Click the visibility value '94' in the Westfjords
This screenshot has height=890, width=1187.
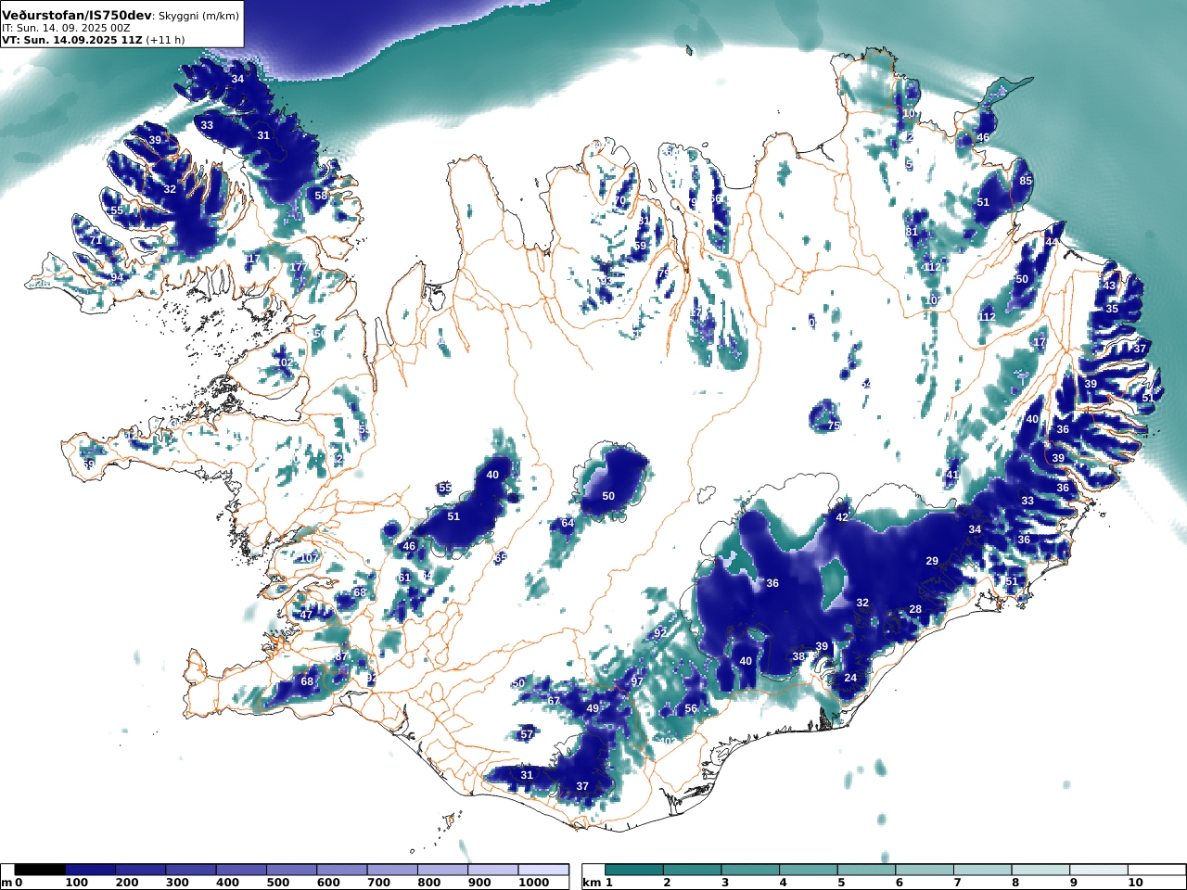117,278
